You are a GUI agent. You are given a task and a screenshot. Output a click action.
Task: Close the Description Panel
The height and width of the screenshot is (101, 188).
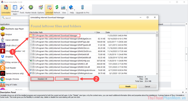click(x=186, y=92)
